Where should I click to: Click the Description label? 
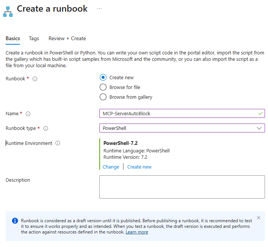point(18,180)
